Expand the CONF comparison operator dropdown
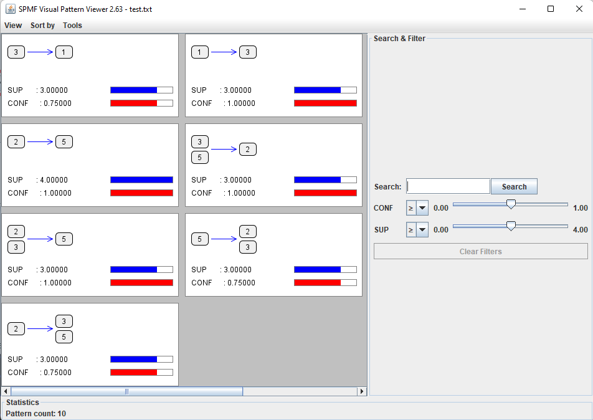 tap(422, 208)
